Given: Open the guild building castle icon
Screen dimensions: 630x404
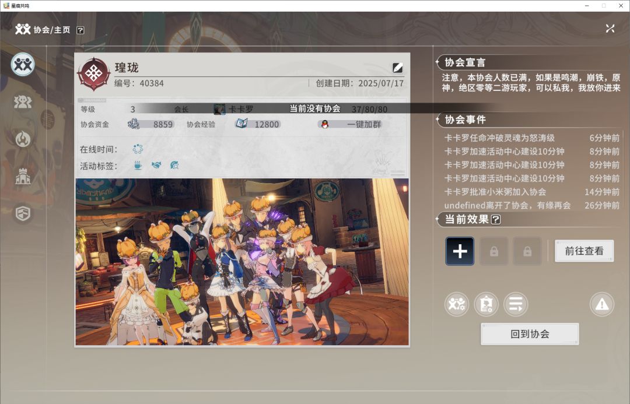Looking at the screenshot, I should [23, 176].
